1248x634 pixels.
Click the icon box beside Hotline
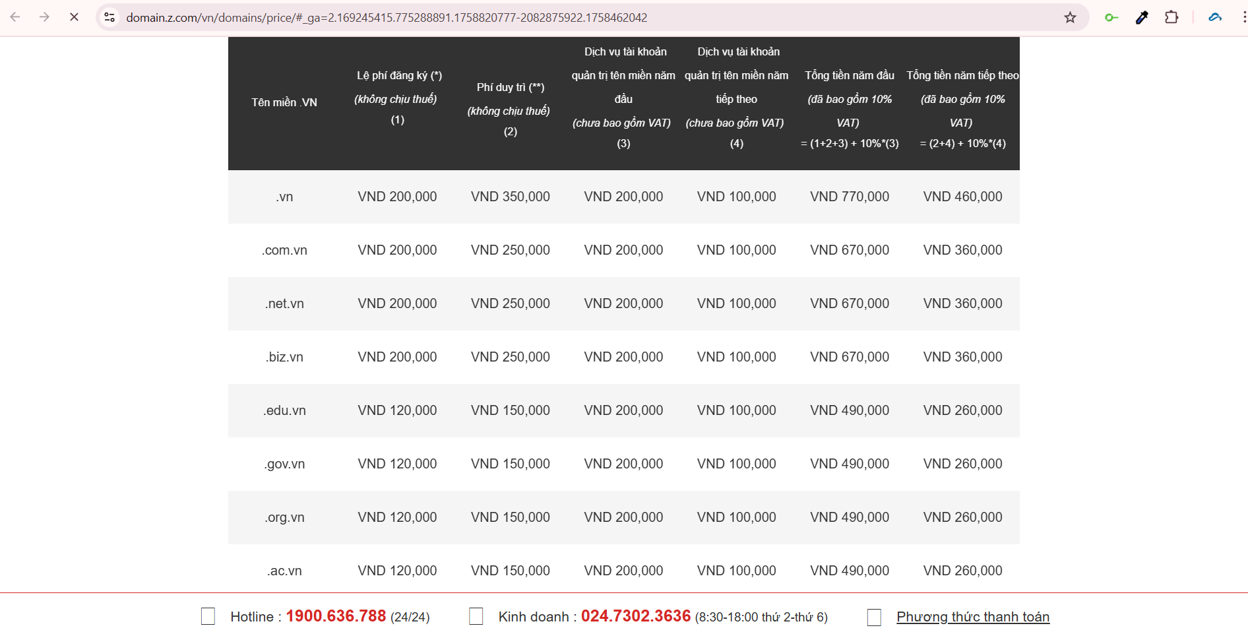pyautogui.click(x=208, y=617)
